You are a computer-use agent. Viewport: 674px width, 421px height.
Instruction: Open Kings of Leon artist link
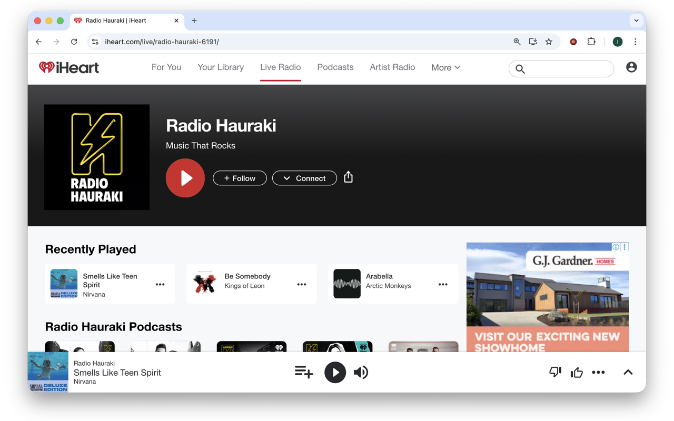244,286
